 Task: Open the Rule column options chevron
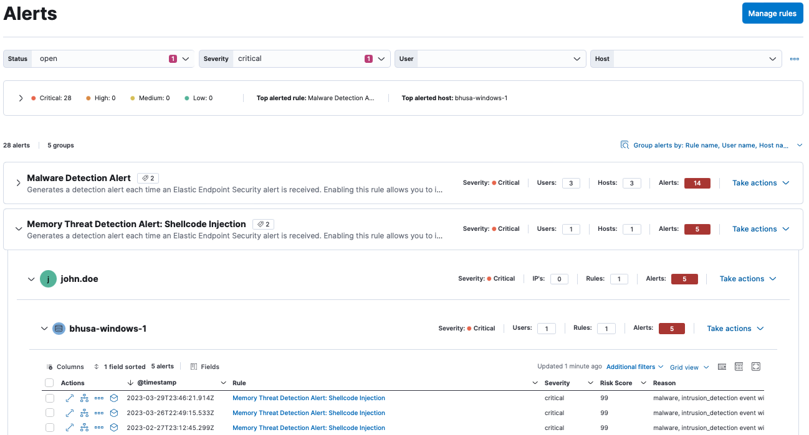[535, 383]
